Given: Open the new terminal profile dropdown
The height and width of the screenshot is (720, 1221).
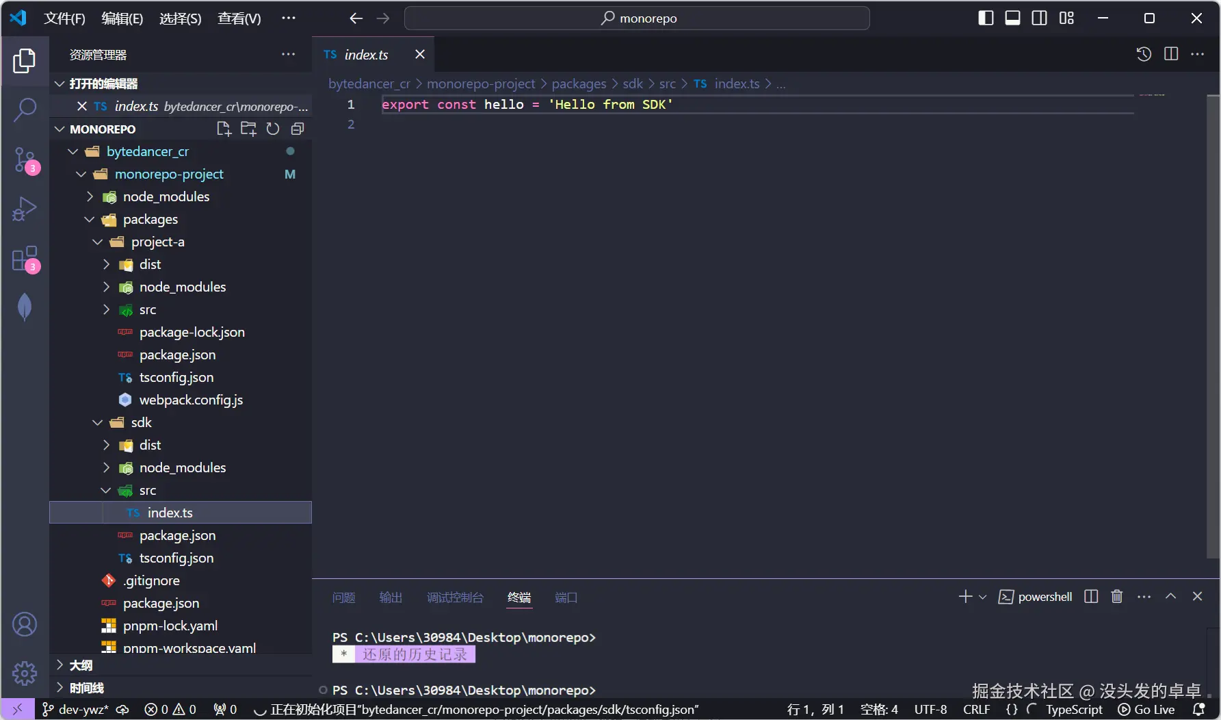Looking at the screenshot, I should (x=983, y=597).
